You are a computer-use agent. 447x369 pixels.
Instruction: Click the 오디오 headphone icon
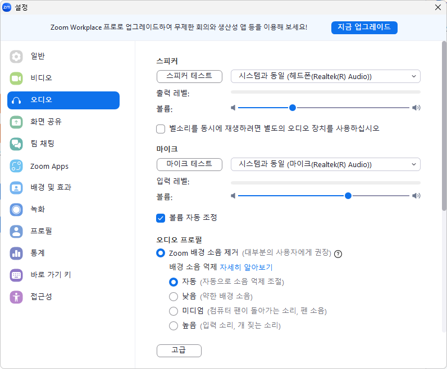coord(16,100)
